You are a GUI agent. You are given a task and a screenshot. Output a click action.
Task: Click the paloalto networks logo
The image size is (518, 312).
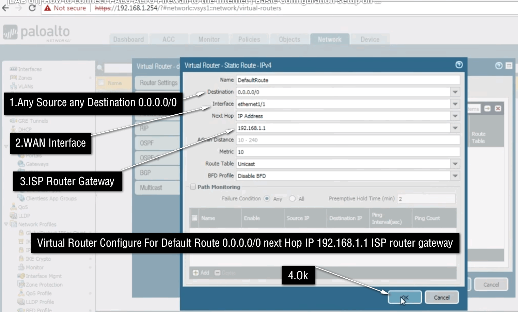pyautogui.click(x=36, y=33)
